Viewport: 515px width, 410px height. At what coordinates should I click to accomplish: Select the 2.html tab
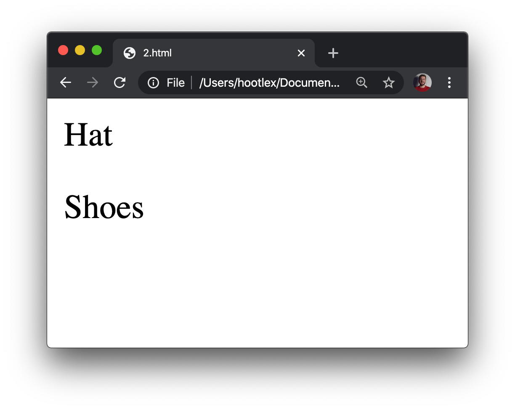pyautogui.click(x=214, y=53)
